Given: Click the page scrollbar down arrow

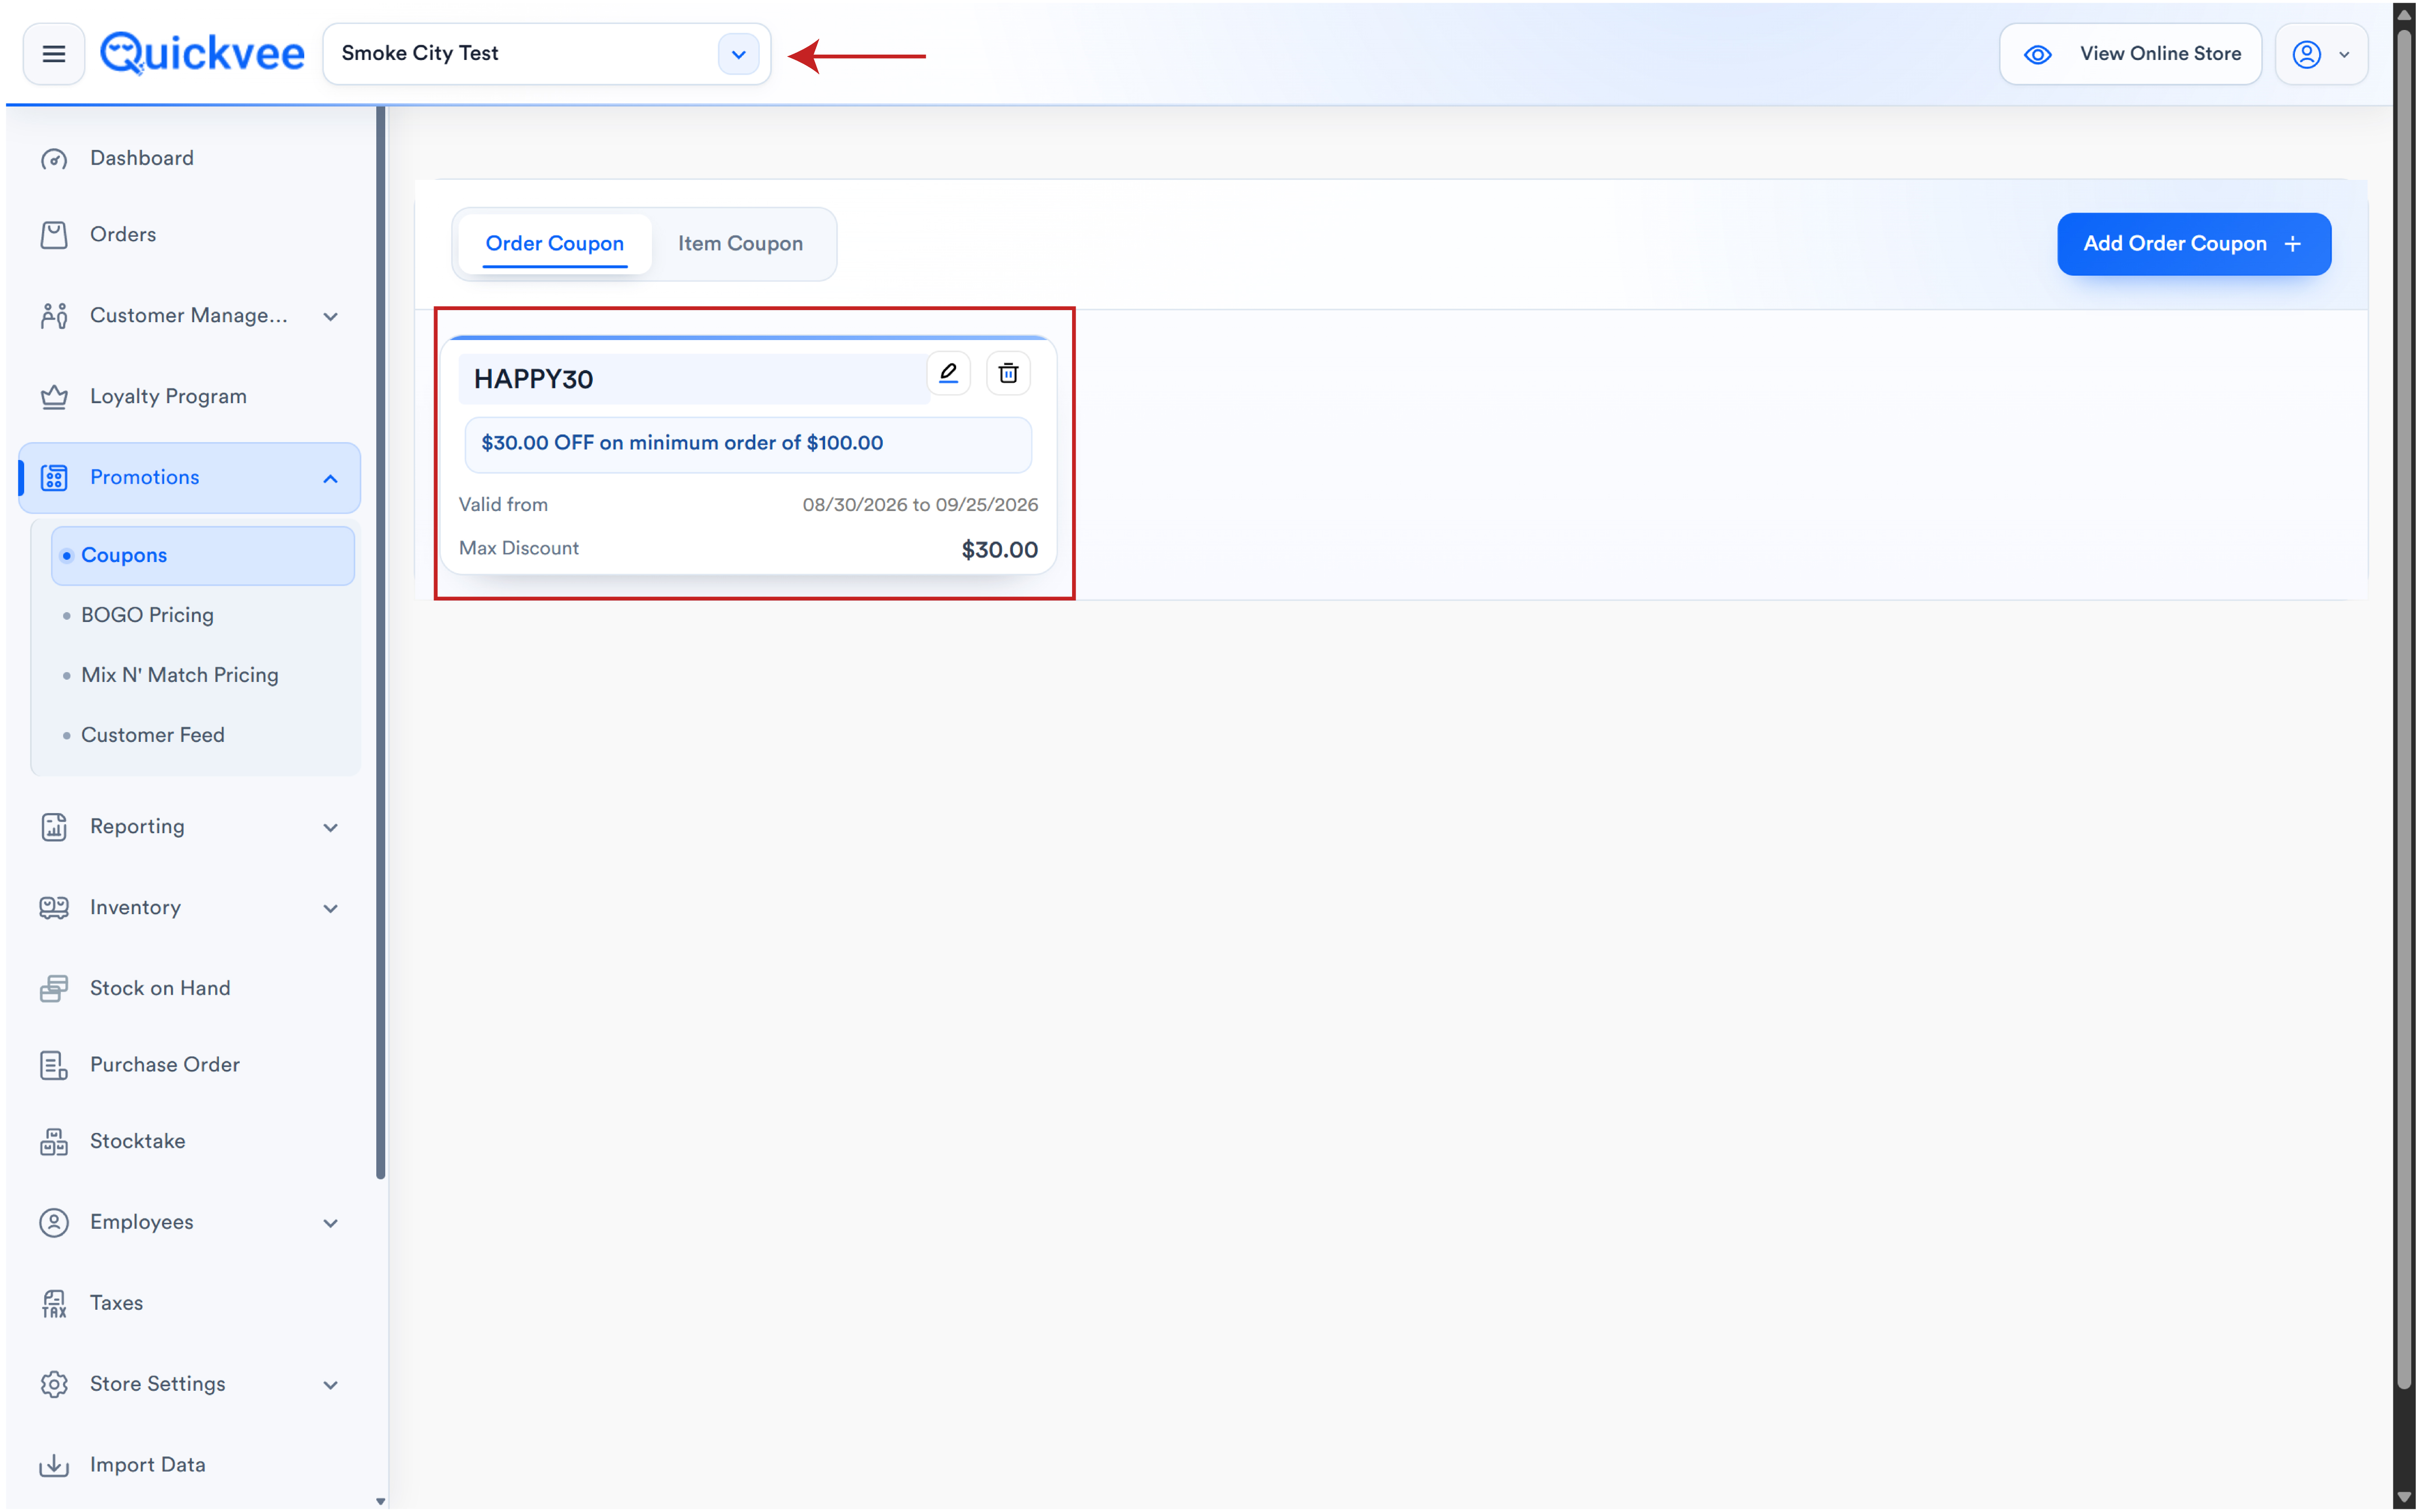Looking at the screenshot, I should pyautogui.click(x=2404, y=1497).
